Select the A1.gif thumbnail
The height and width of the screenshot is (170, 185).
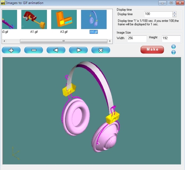(34, 20)
